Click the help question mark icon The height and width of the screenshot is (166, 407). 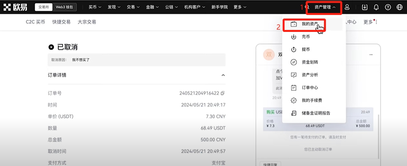coord(388,7)
